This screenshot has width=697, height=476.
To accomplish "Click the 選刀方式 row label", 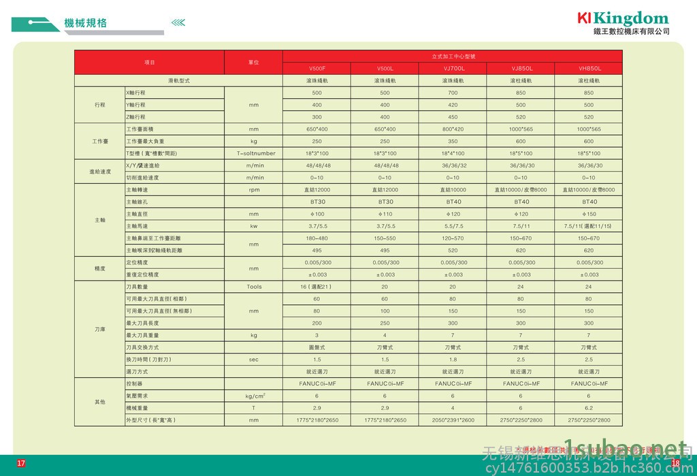I will [137, 371].
